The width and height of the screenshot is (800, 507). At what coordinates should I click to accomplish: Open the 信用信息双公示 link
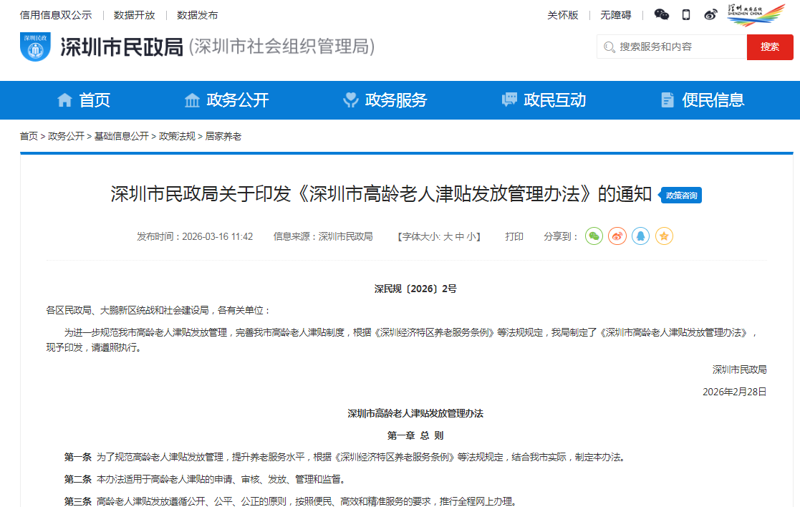coord(56,15)
